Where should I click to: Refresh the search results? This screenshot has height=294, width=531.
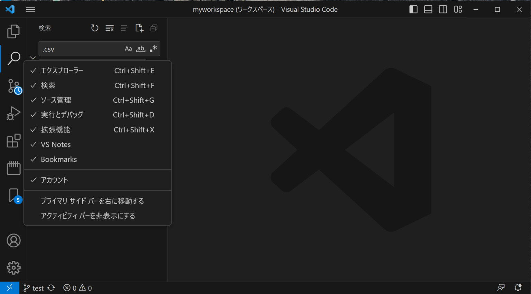94,28
